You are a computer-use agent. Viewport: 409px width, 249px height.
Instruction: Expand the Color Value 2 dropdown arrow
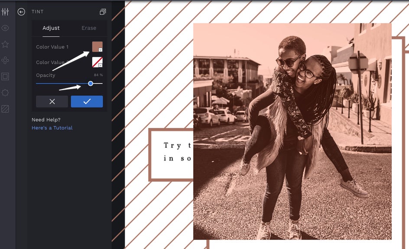tap(101, 65)
